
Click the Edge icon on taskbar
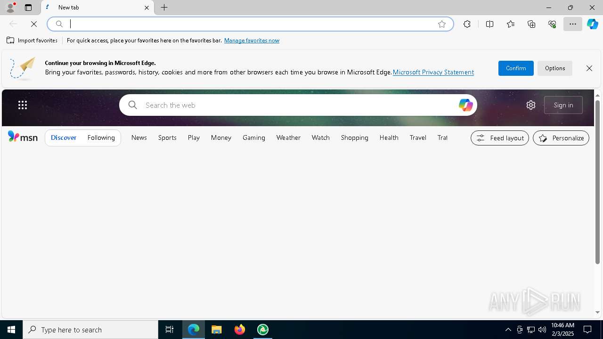[194, 330]
